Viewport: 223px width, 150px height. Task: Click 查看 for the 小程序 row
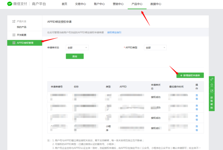197,128
